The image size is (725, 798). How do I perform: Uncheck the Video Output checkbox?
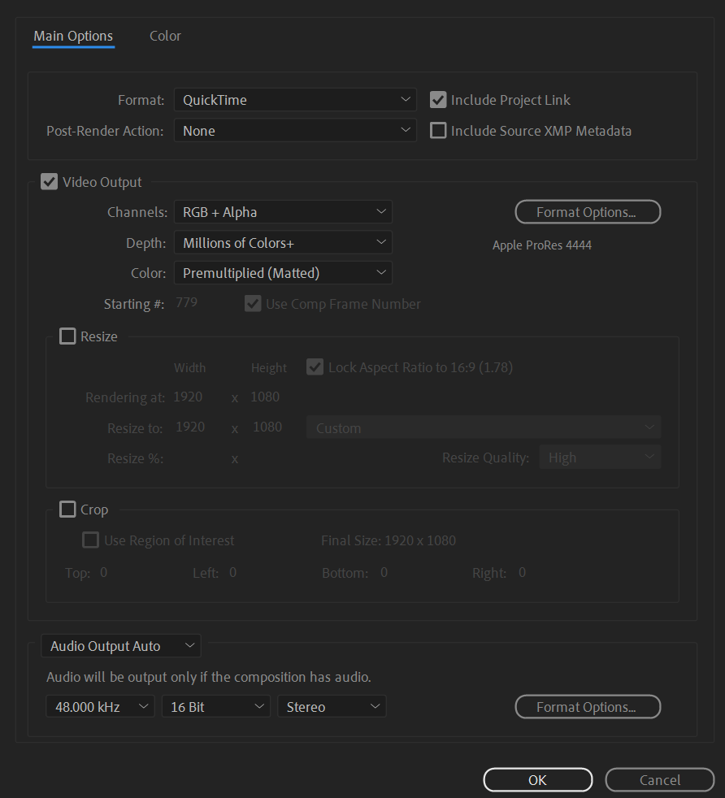(x=49, y=181)
